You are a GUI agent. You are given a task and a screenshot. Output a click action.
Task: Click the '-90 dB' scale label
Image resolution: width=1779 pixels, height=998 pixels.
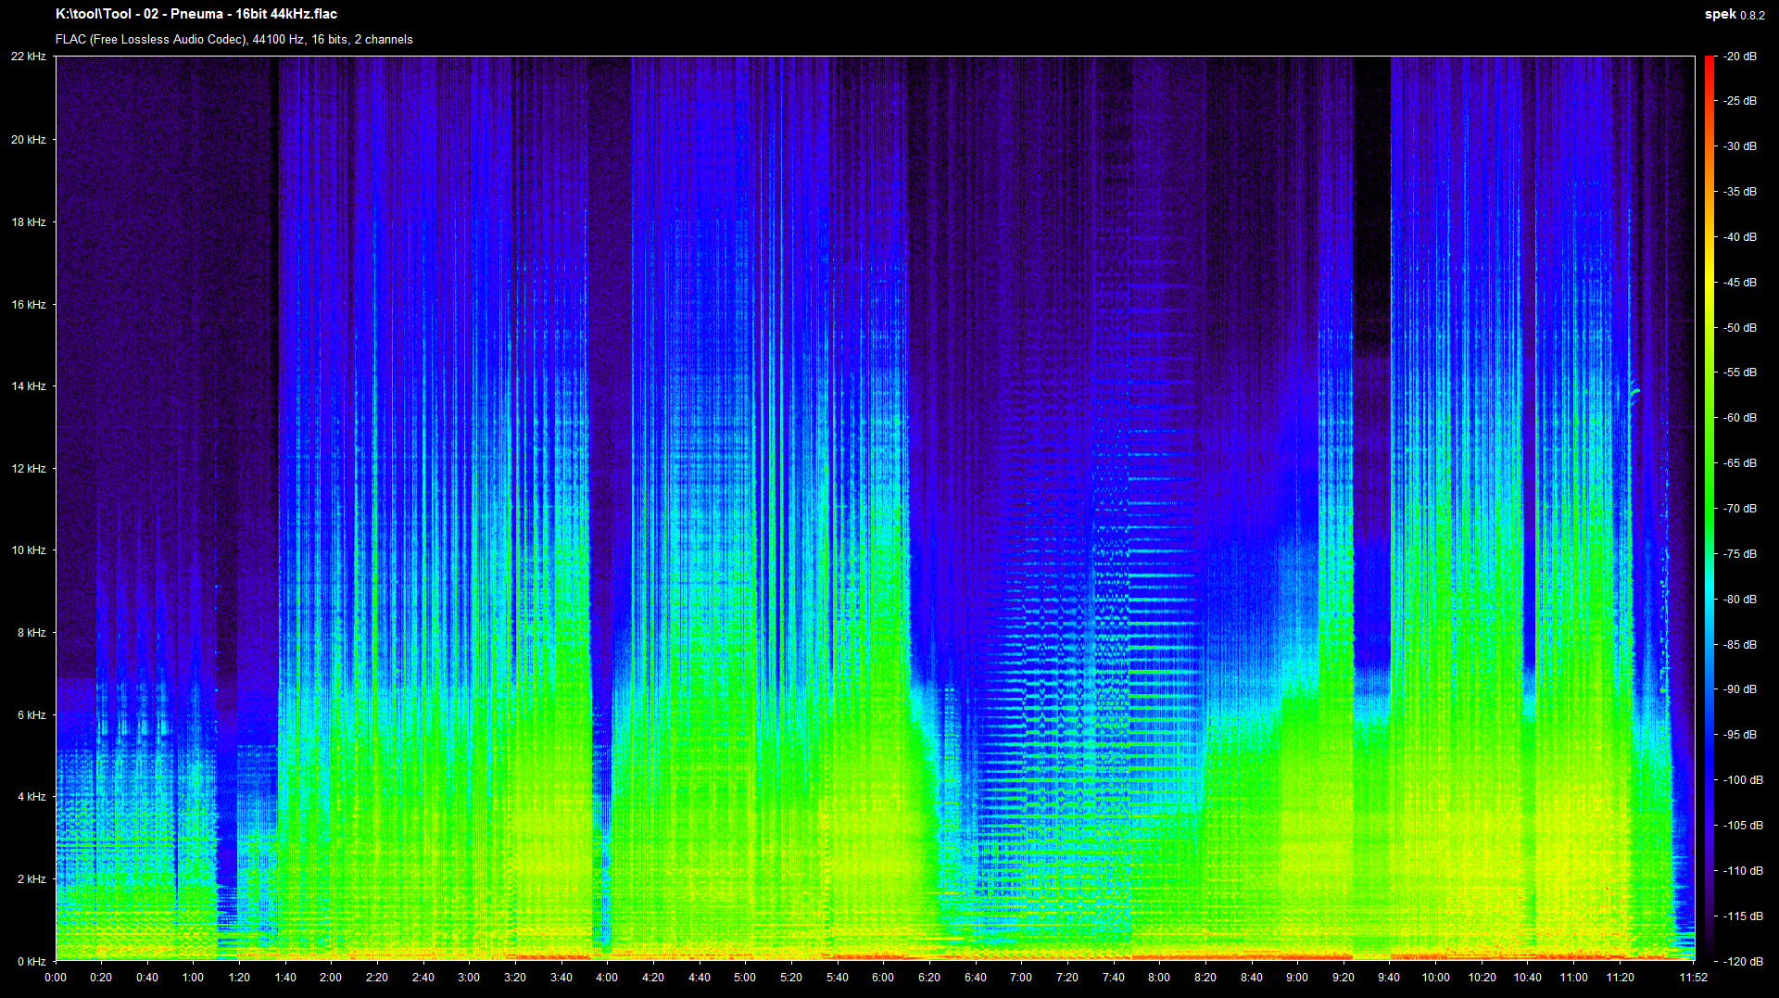1740,689
